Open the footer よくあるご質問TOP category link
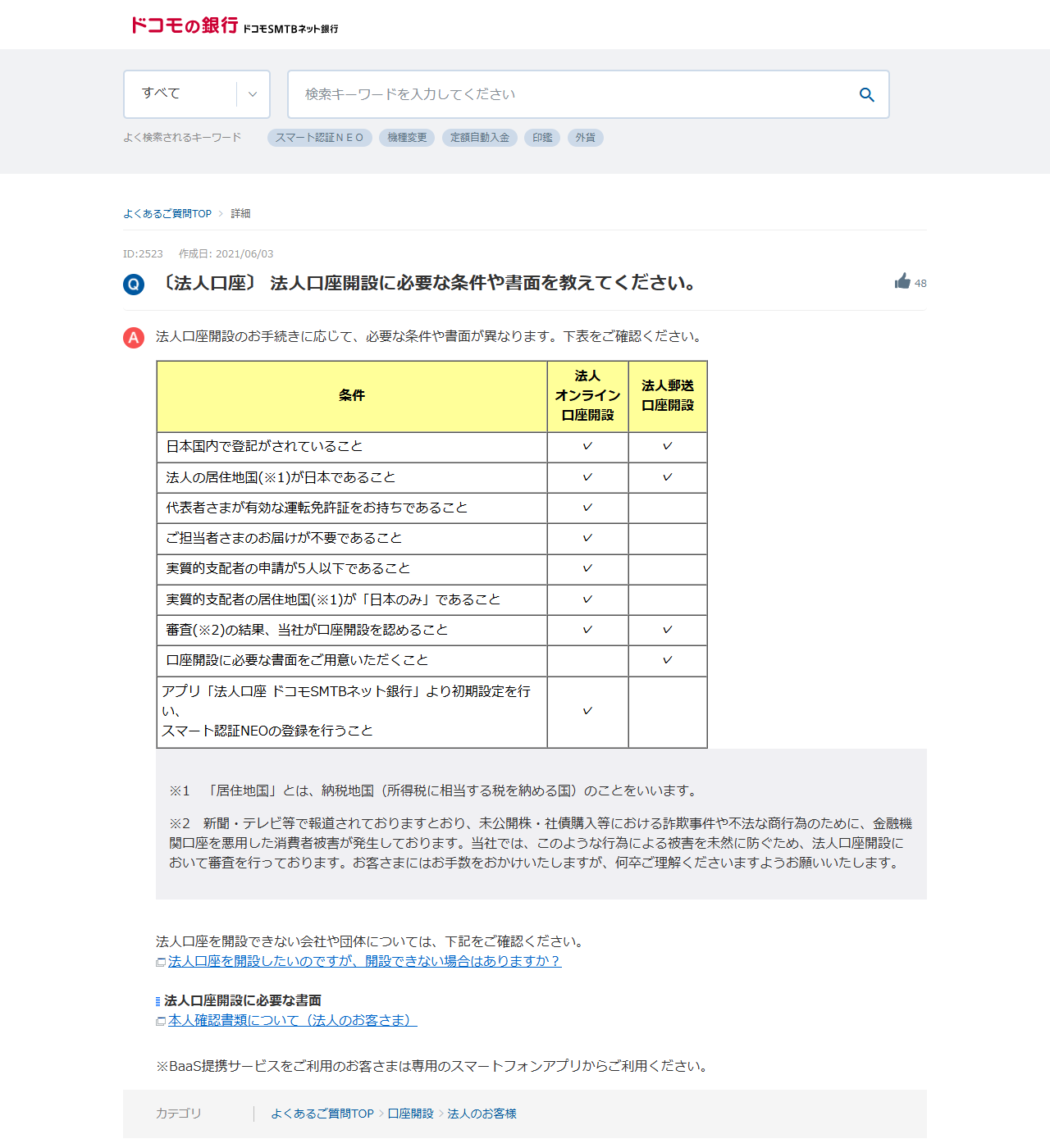The width and height of the screenshot is (1050, 1148). 322,1114
